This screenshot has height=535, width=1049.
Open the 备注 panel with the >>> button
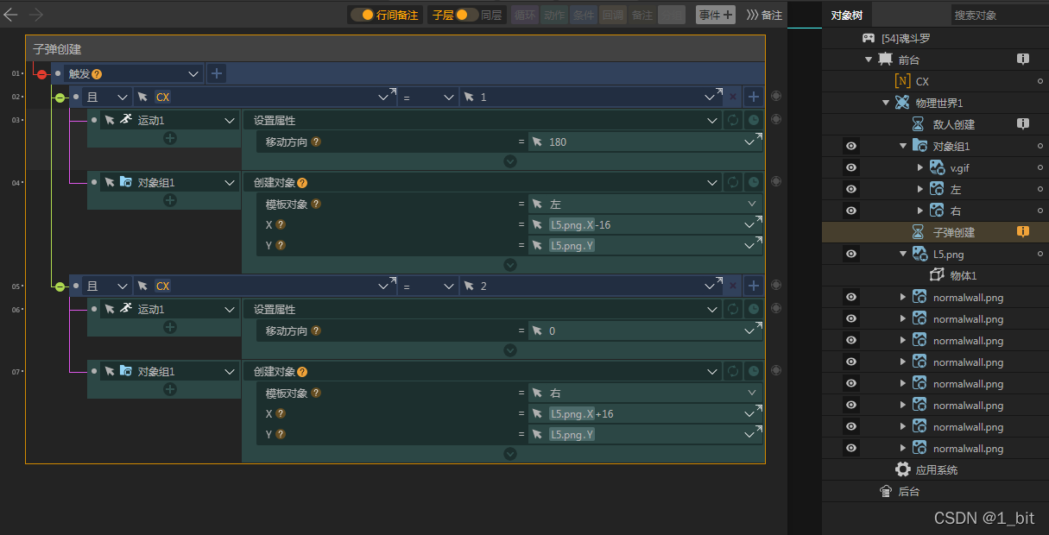[x=765, y=15]
